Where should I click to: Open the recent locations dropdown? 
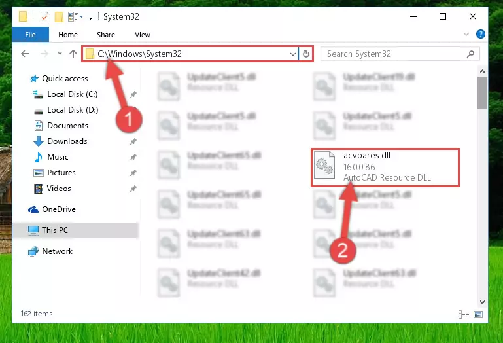[60, 54]
